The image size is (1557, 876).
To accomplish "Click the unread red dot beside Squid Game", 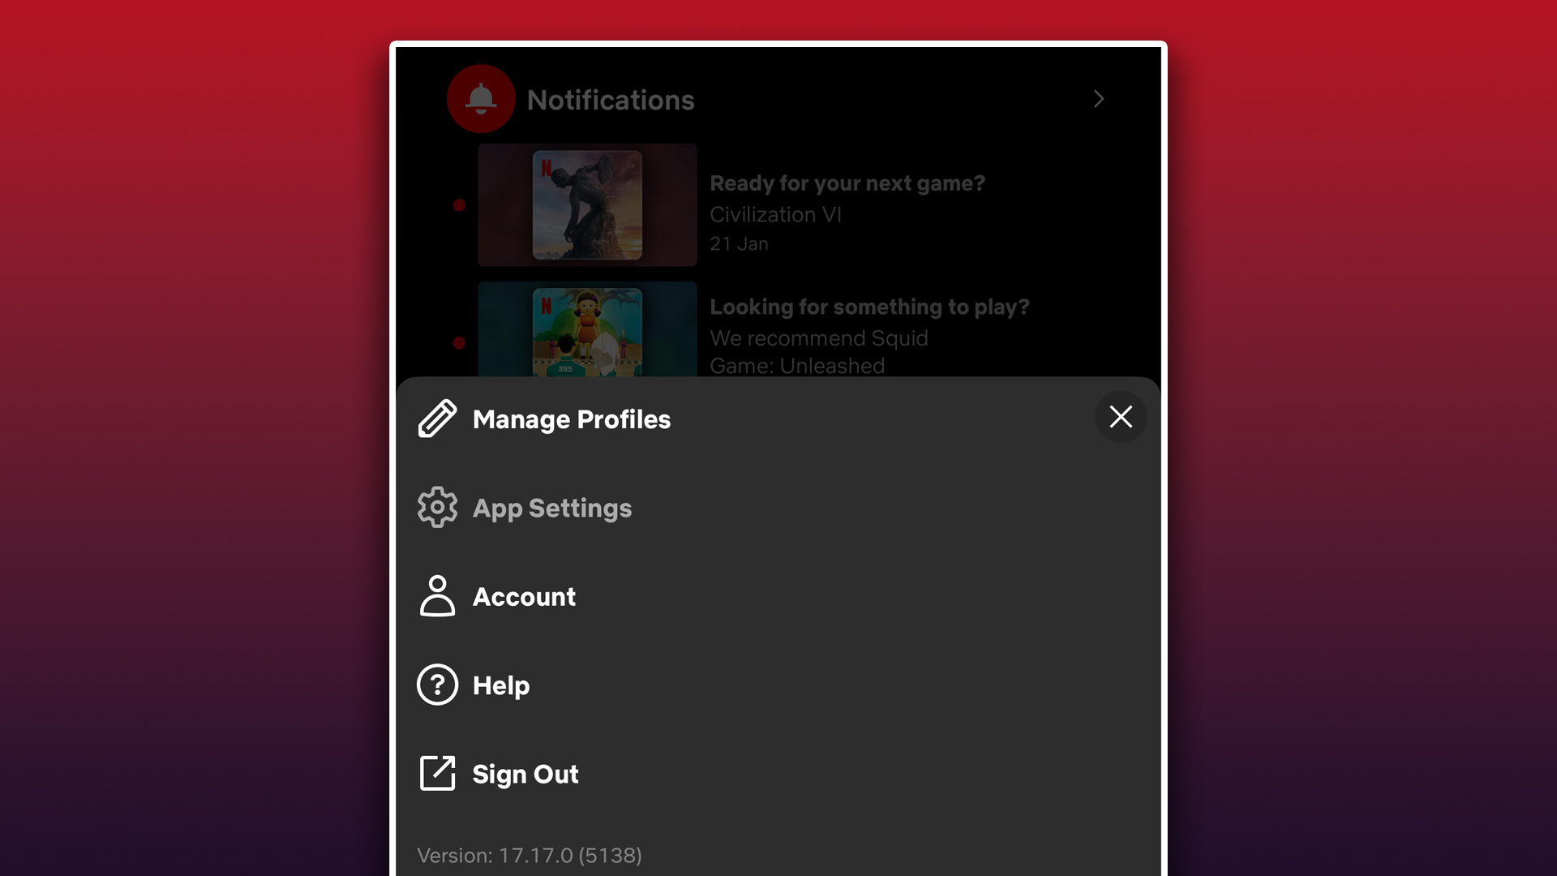I will [459, 343].
